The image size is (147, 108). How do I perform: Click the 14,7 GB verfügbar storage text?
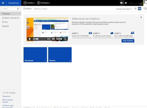[9, 93]
